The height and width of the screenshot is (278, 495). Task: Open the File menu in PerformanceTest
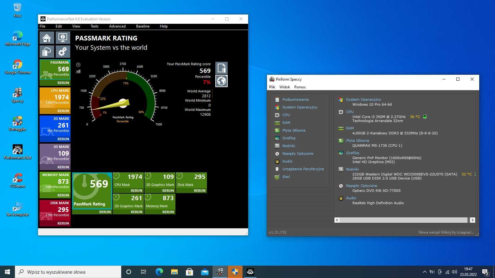(42, 26)
